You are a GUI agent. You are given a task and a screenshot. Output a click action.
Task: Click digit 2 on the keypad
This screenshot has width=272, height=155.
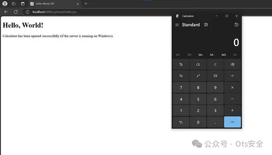[x=198, y=110]
